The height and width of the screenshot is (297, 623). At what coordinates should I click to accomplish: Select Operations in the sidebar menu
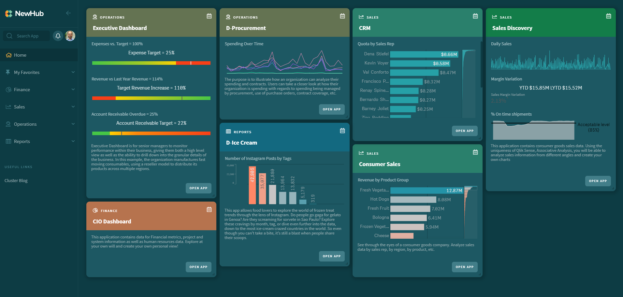coord(25,124)
